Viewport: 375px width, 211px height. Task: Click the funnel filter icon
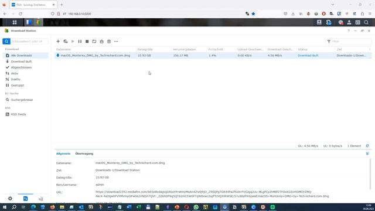(x=329, y=42)
